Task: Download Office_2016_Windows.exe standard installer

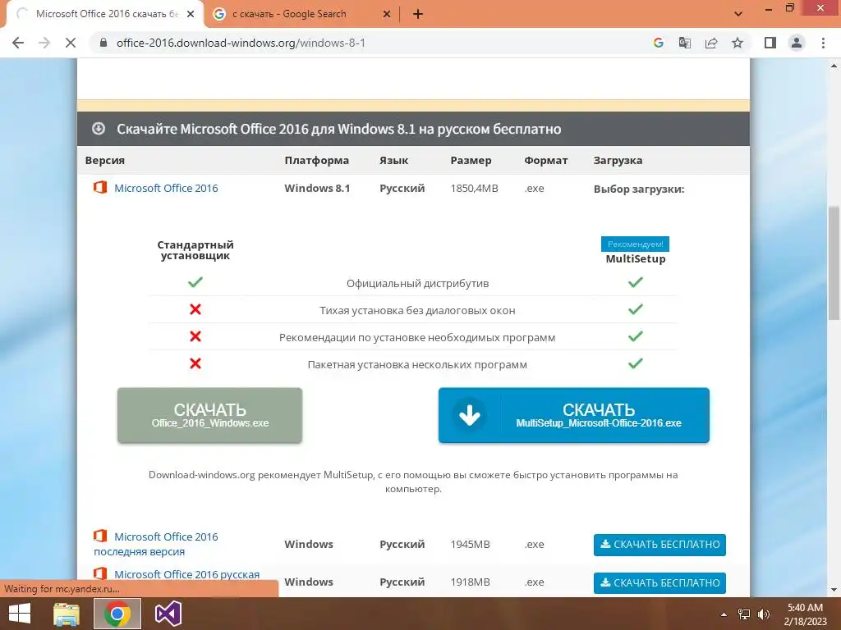Action: [209, 415]
